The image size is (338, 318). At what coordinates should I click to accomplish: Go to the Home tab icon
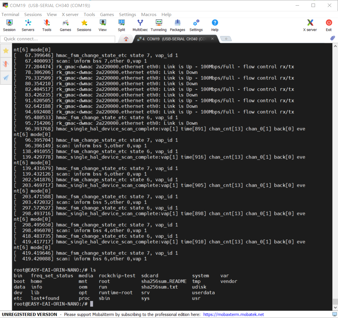click(126, 39)
